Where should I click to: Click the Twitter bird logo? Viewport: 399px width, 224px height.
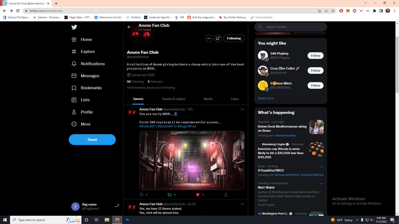pos(74,27)
